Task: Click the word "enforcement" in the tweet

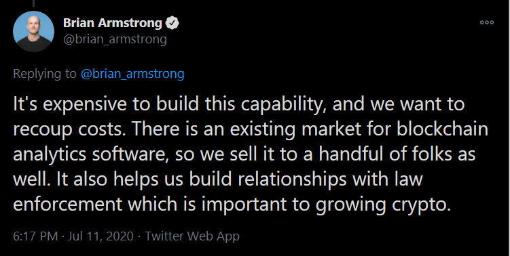Action: (68, 204)
